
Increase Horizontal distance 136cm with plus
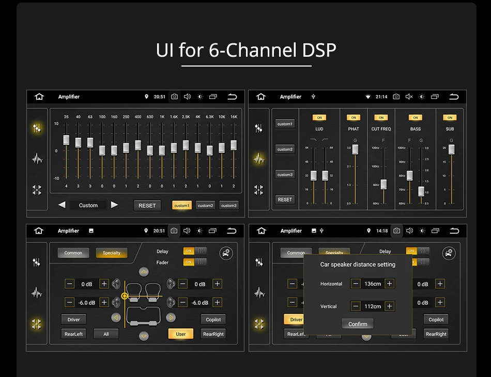(x=390, y=284)
